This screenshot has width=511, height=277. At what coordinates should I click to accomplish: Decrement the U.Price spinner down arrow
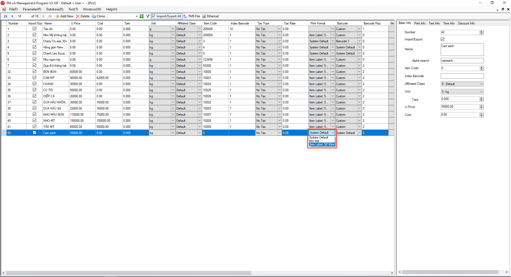(x=481, y=108)
